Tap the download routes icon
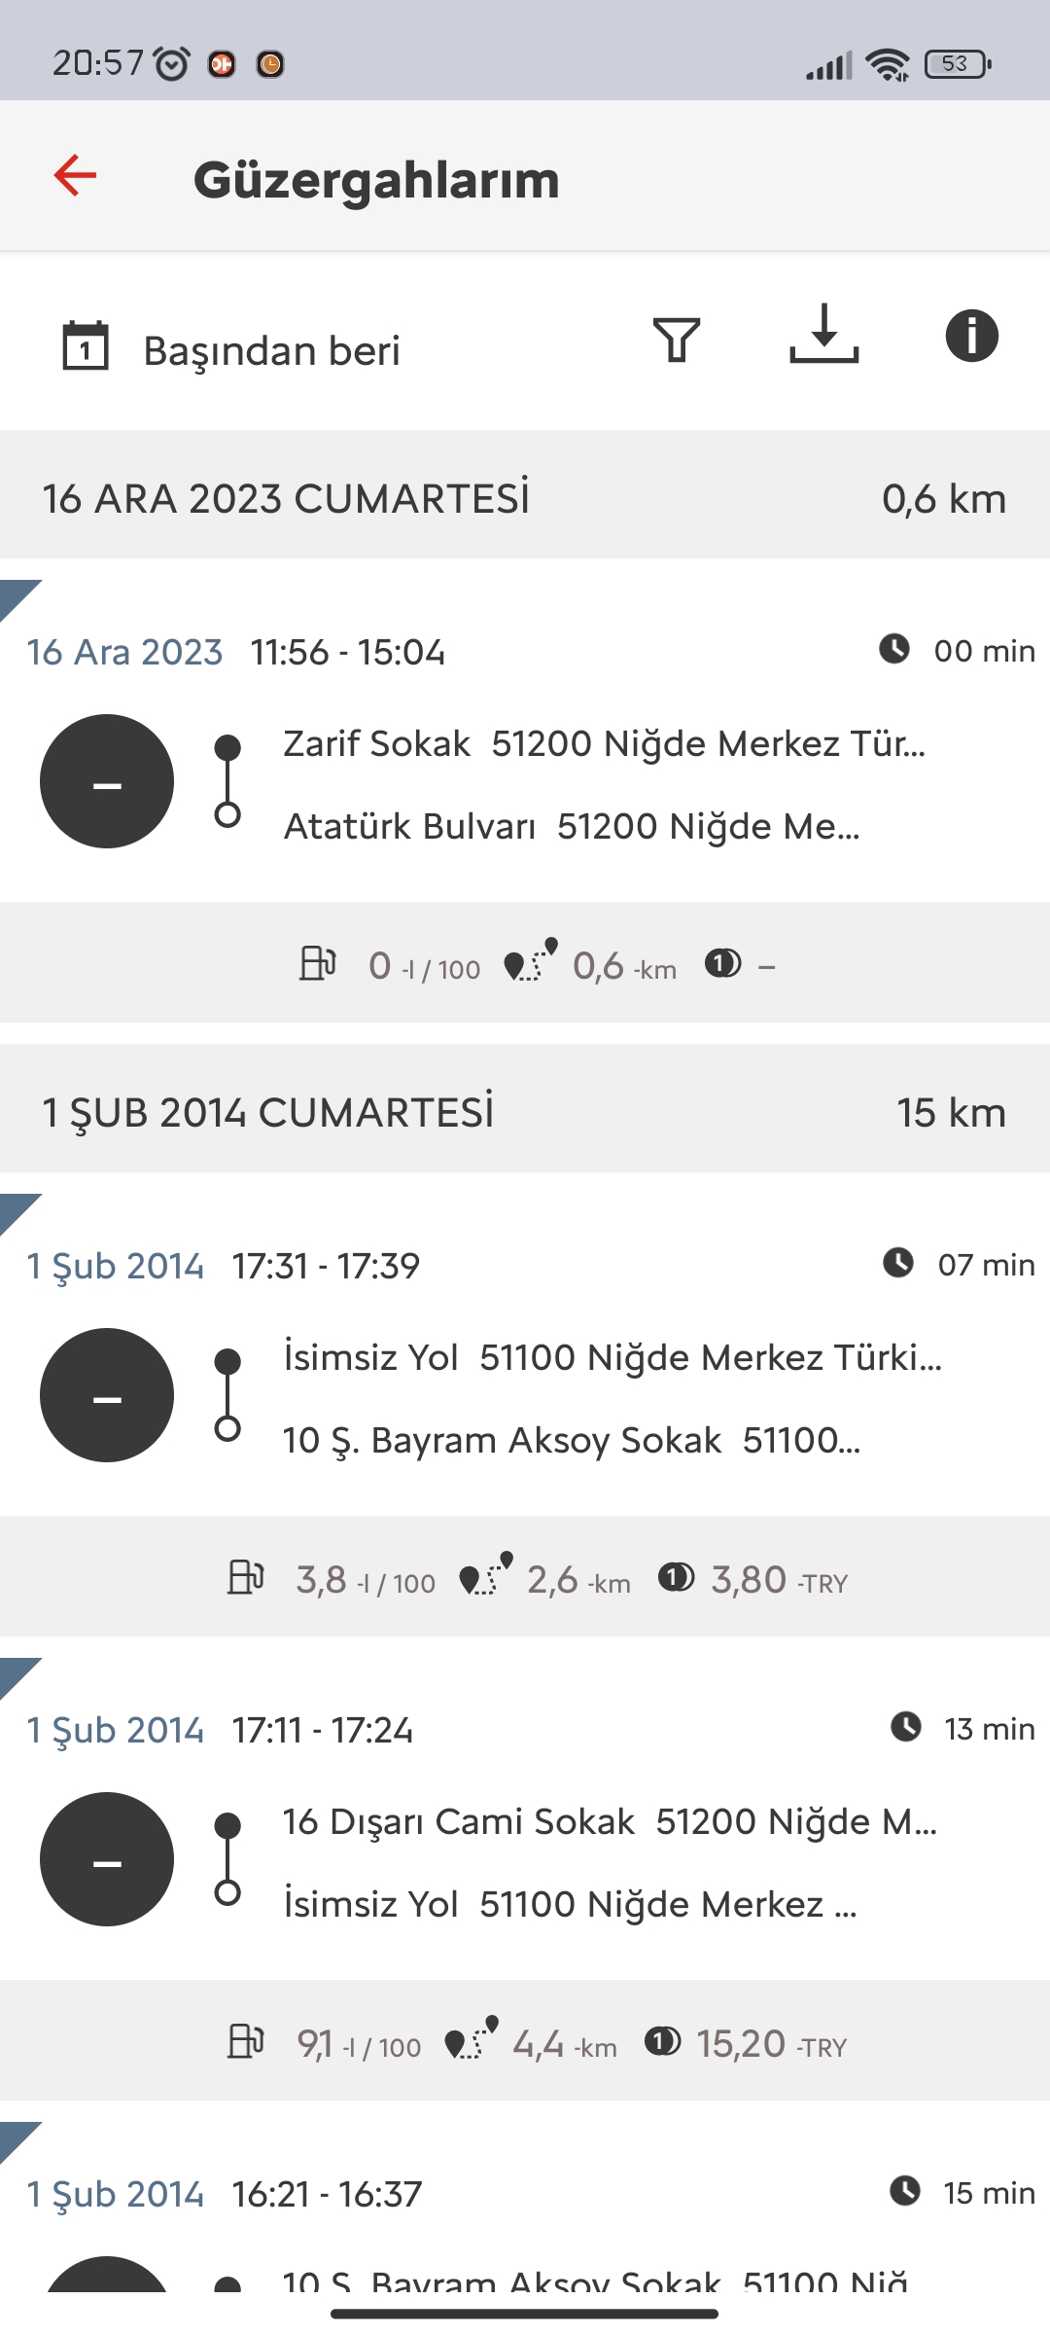 (824, 334)
